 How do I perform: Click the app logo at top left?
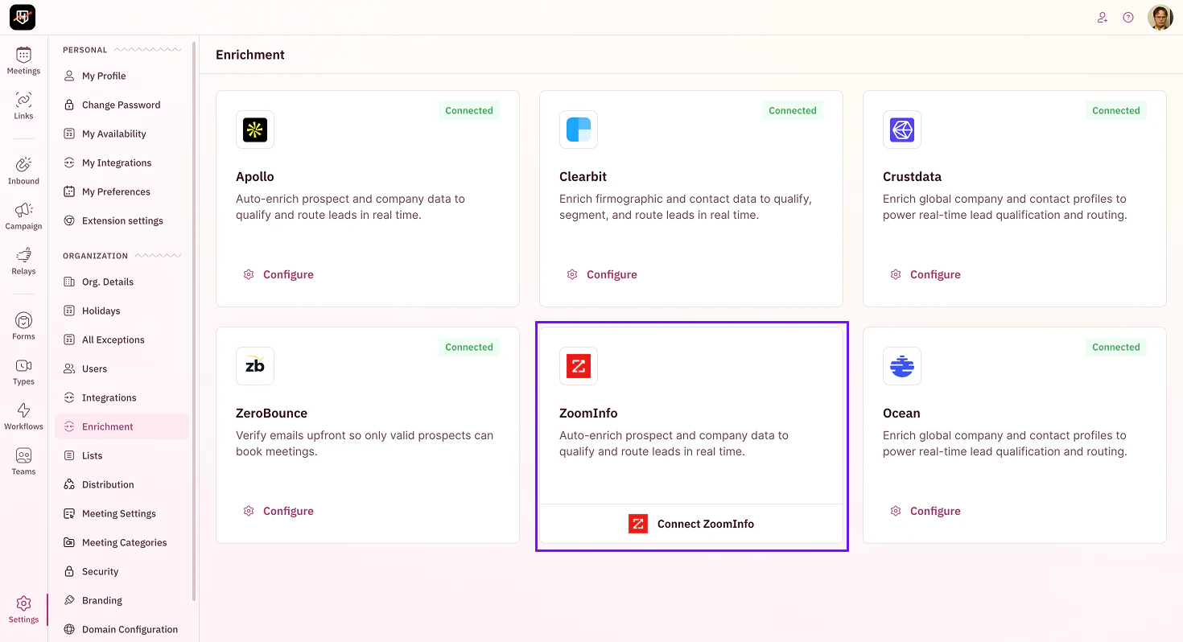click(x=23, y=17)
